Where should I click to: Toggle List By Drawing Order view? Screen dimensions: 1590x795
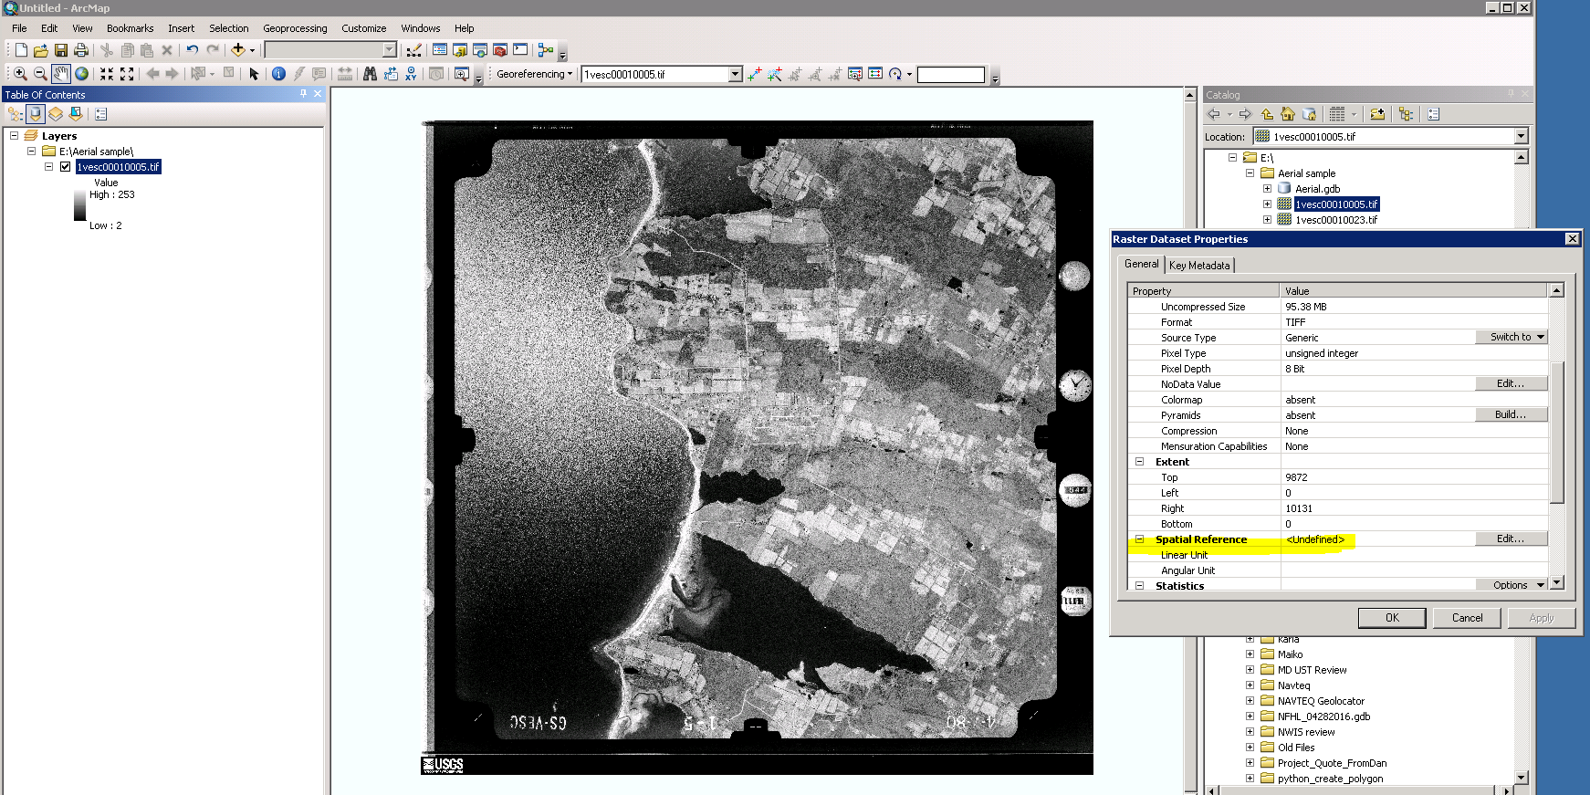tap(15, 114)
